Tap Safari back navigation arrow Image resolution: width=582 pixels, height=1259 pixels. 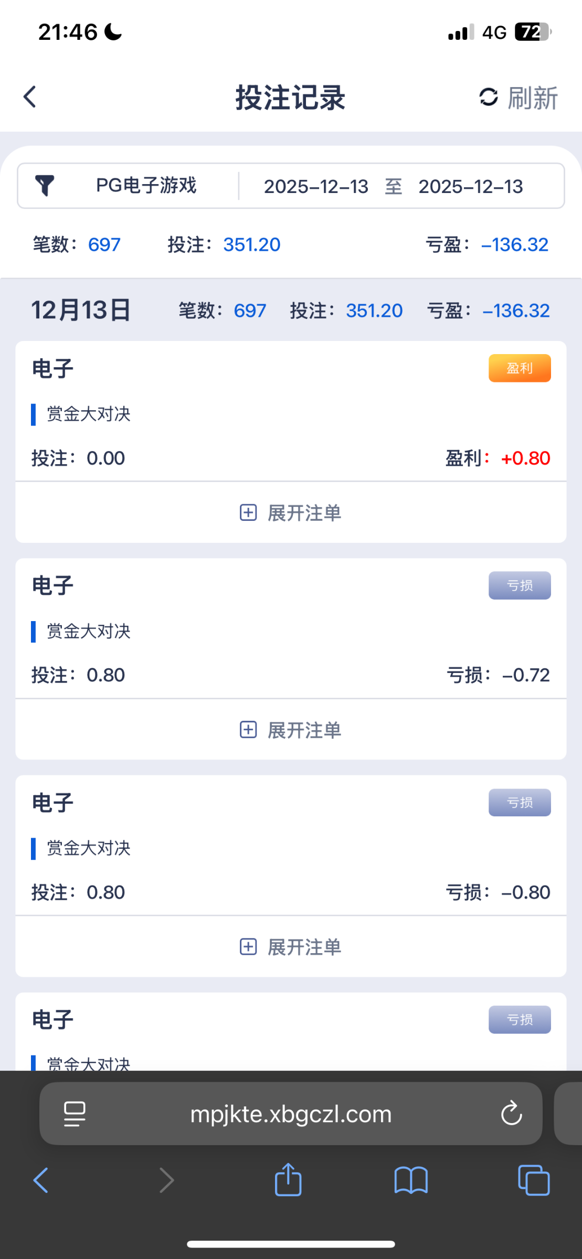click(41, 1180)
